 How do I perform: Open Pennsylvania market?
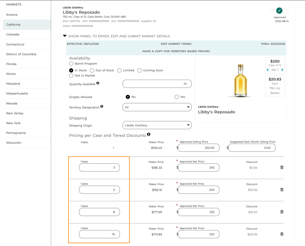27,133
